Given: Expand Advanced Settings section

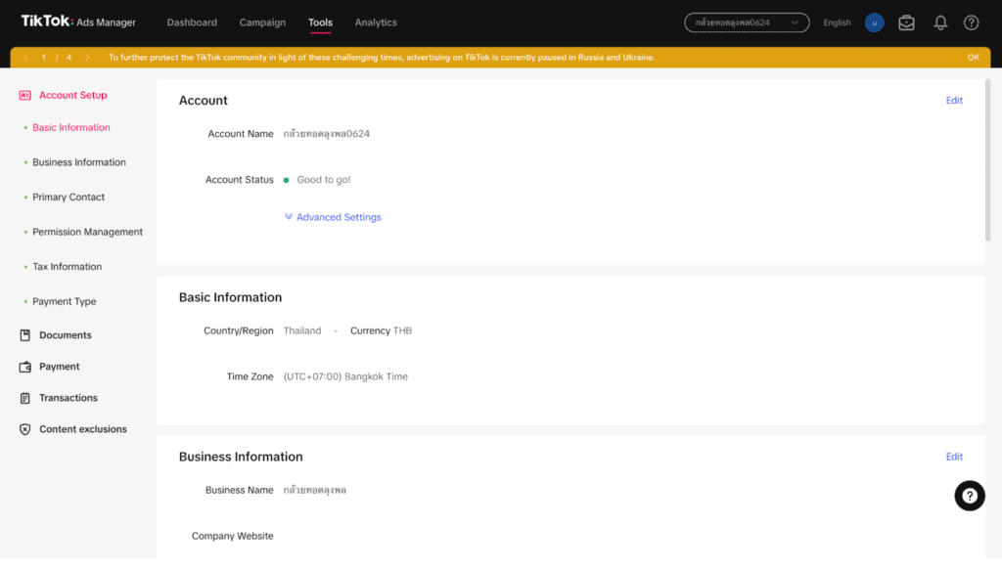Looking at the screenshot, I should tap(333, 217).
